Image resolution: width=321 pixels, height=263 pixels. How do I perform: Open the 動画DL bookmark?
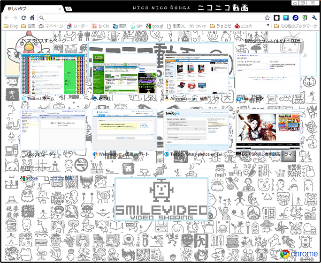click(176, 26)
